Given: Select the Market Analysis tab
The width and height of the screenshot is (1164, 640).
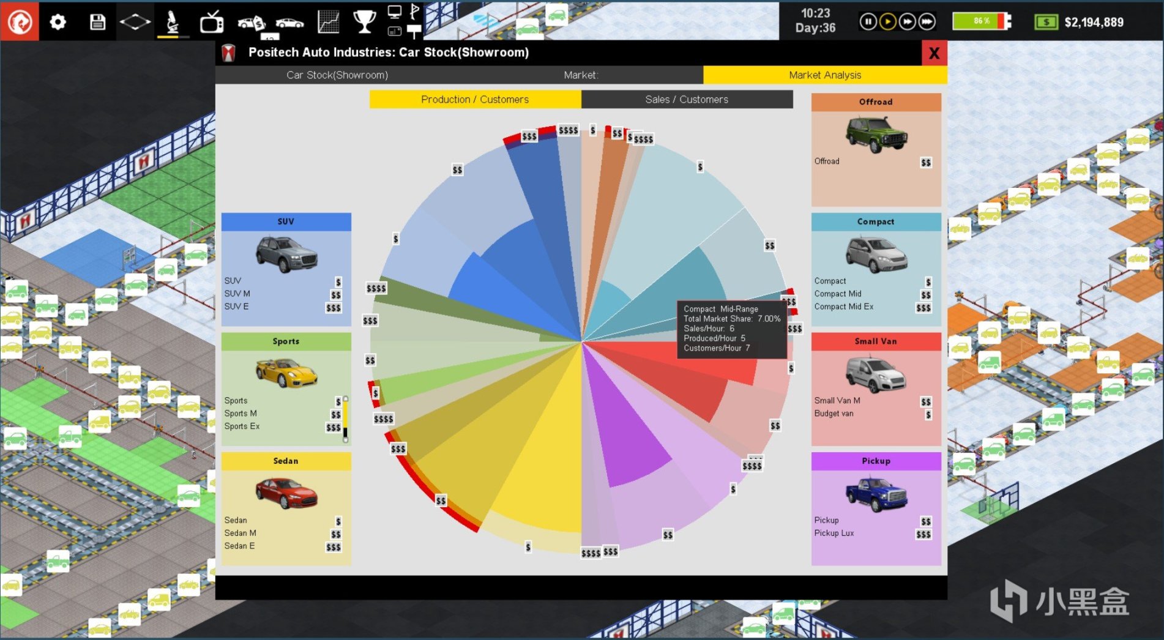Looking at the screenshot, I should (x=825, y=75).
